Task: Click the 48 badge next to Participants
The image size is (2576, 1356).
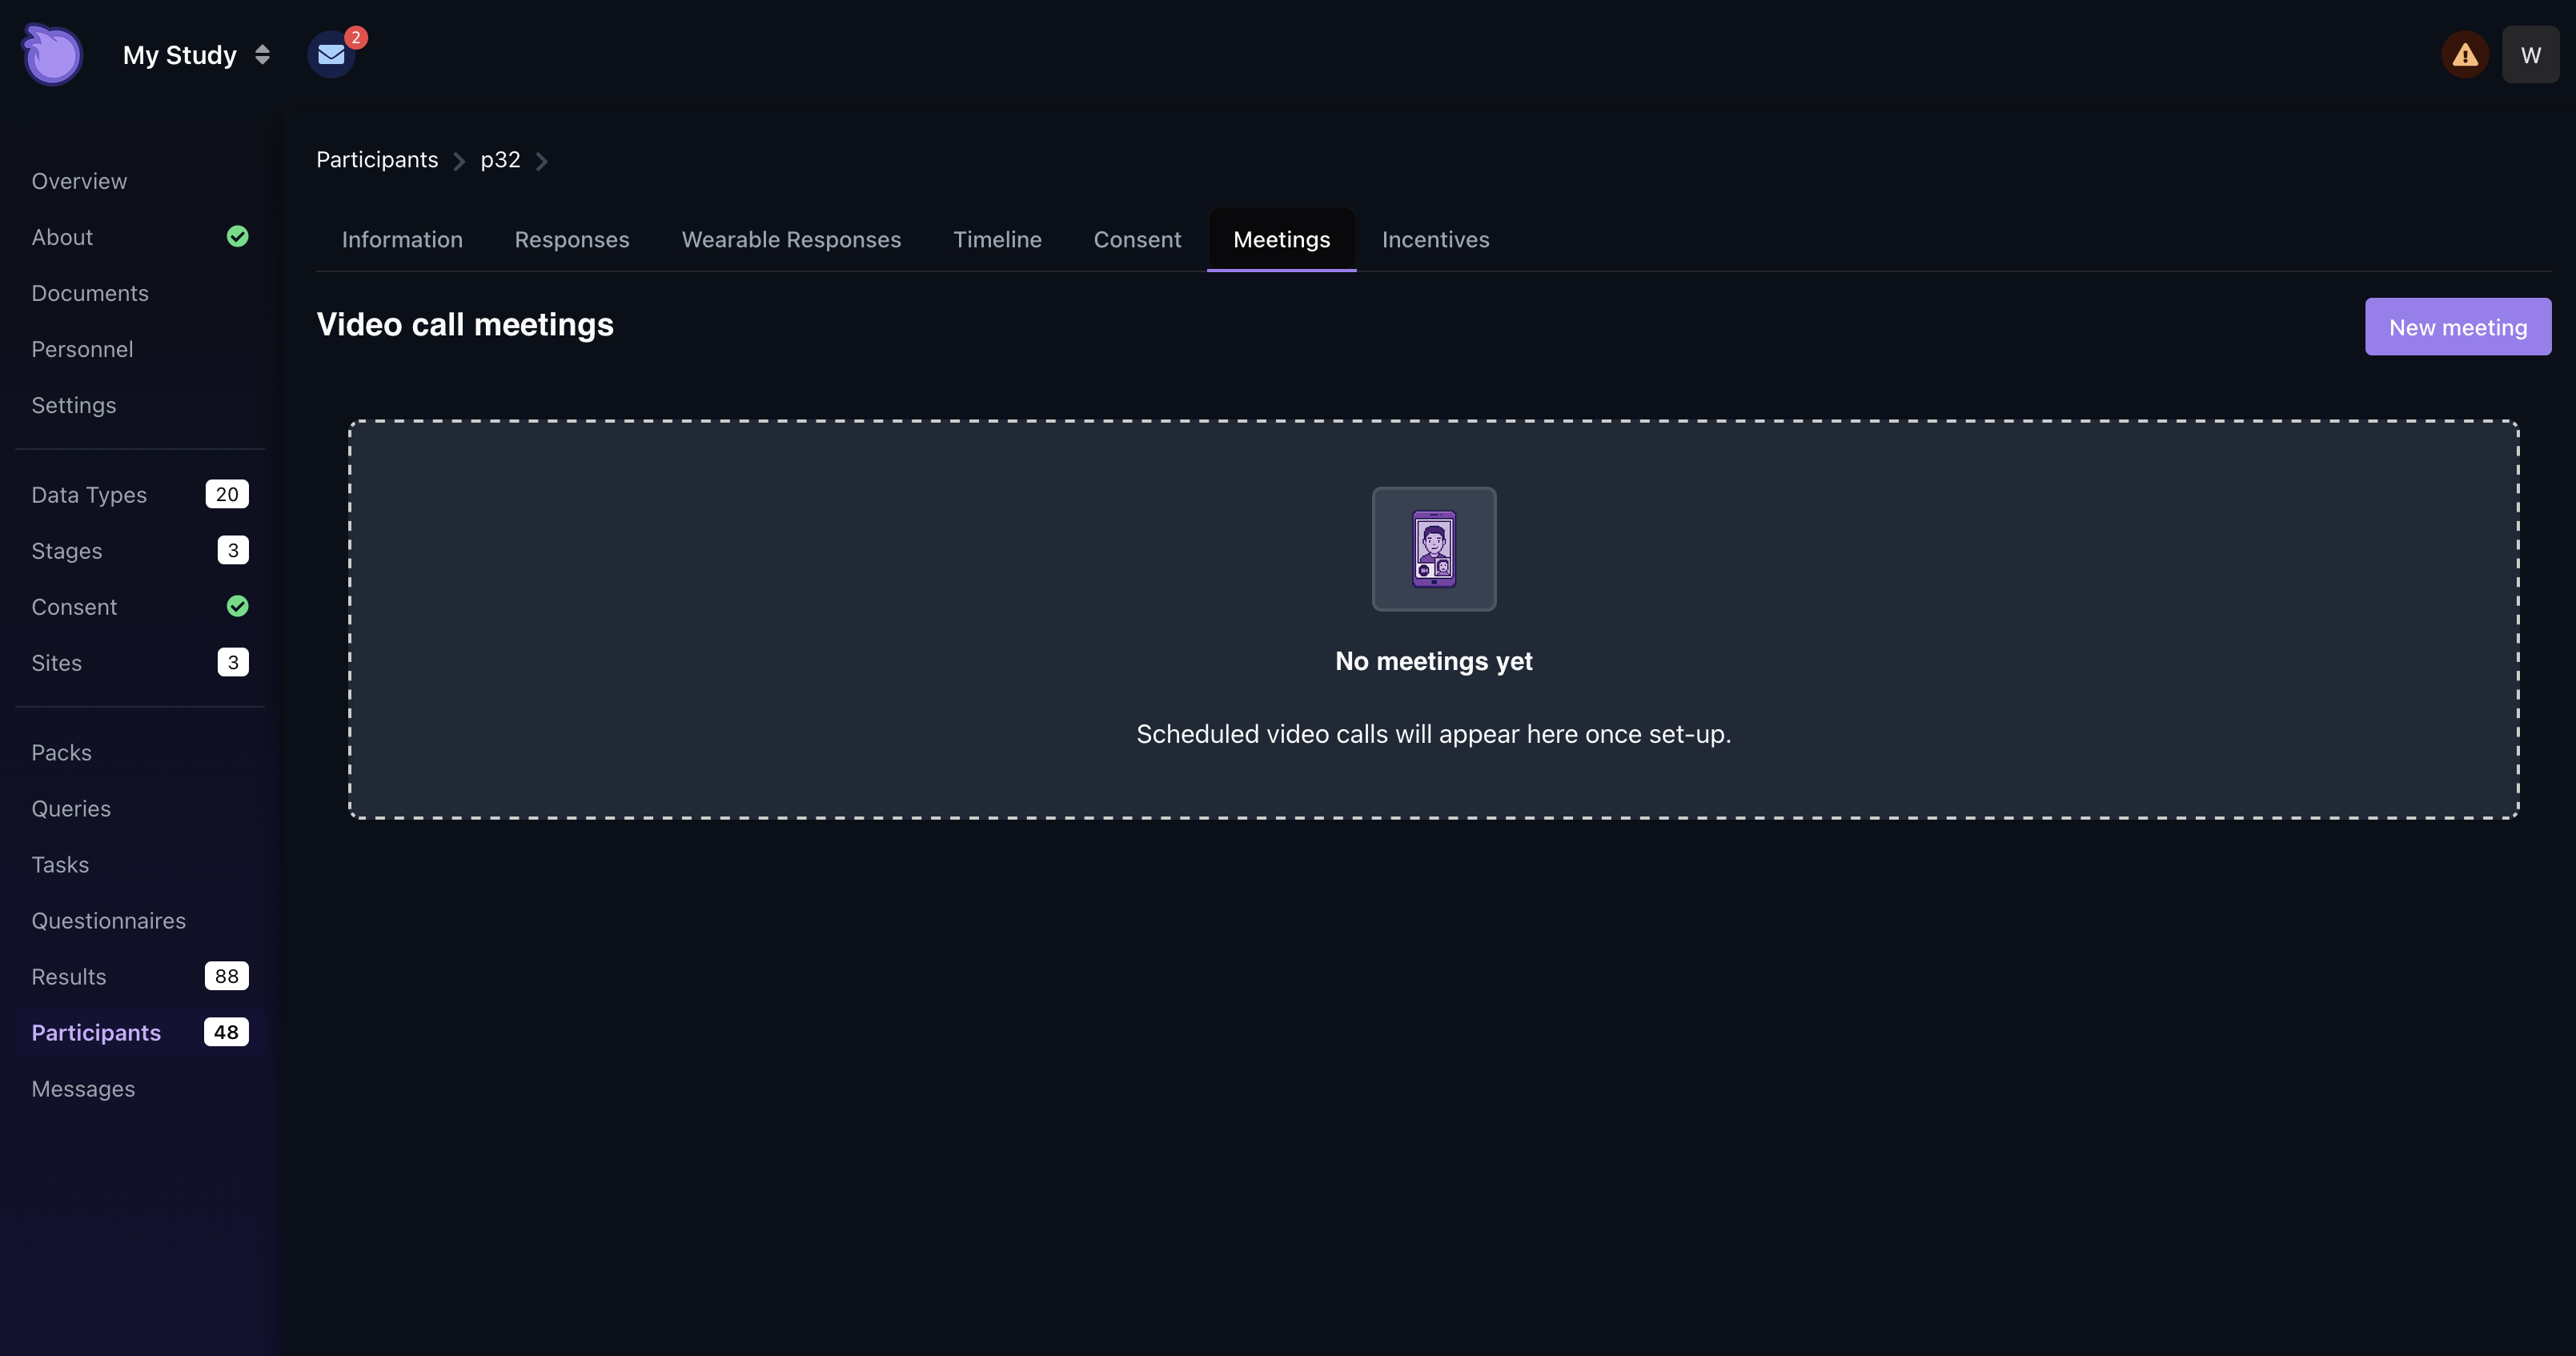Action: [226, 1032]
